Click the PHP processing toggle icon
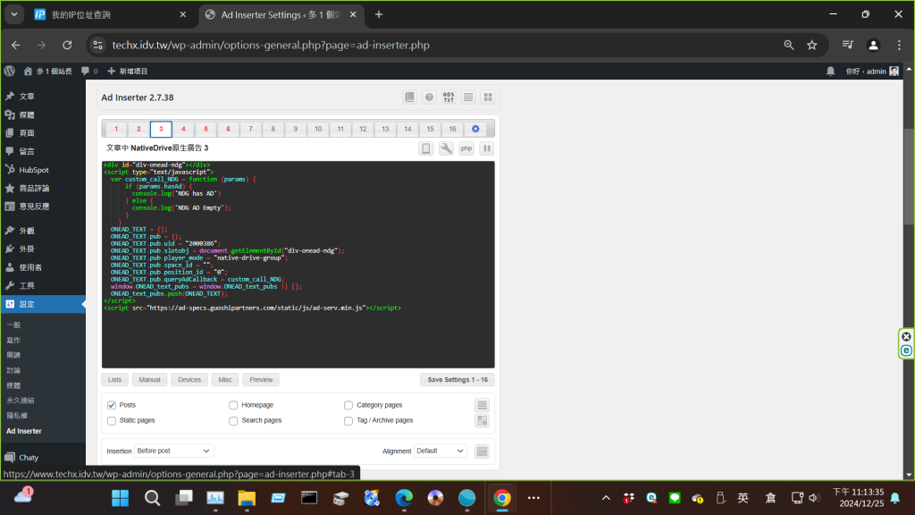This screenshot has height=515, width=915. coord(466,148)
